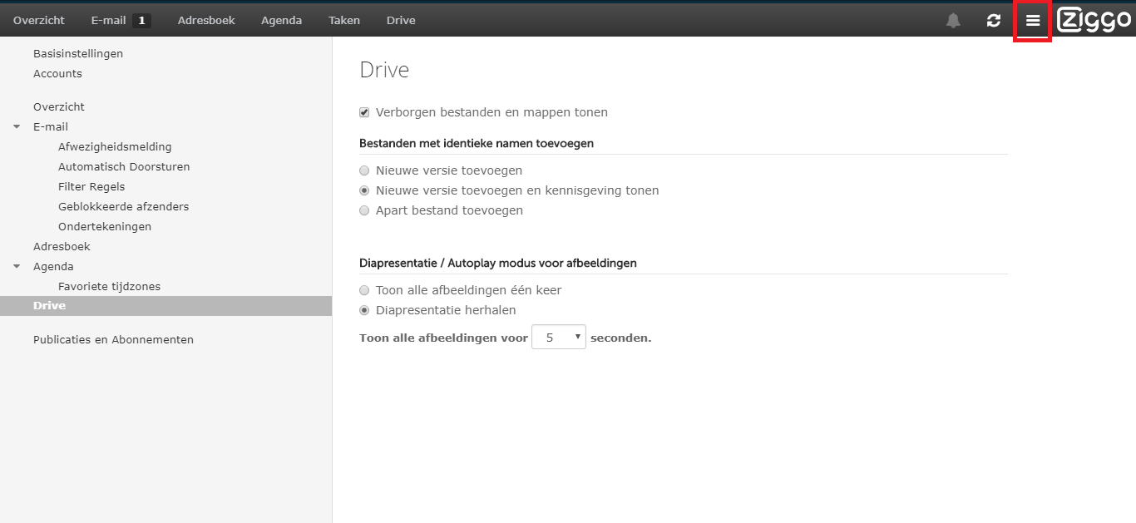This screenshot has width=1136, height=523.
Task: Select 'Apart bestand toevoegen' radio option
Action: point(364,210)
